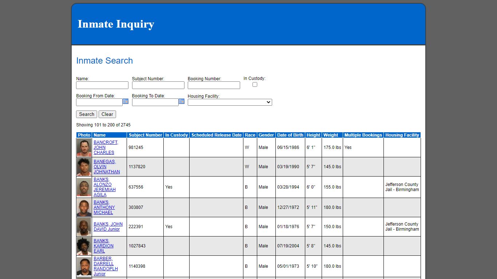
Task: Click subject number 1137820
Action: 137,167
